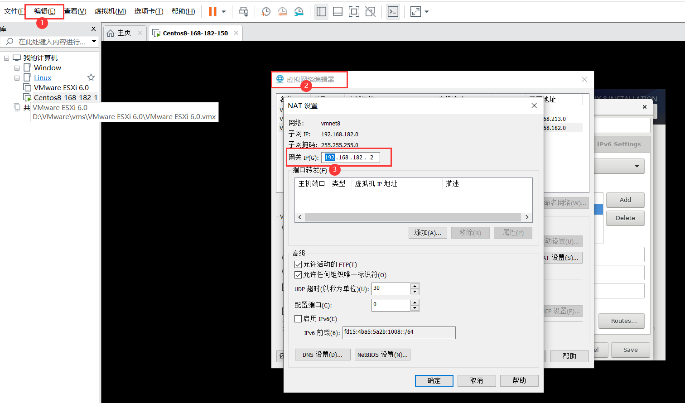Open the library search filter dropdown
685x403 pixels.
pos(94,42)
